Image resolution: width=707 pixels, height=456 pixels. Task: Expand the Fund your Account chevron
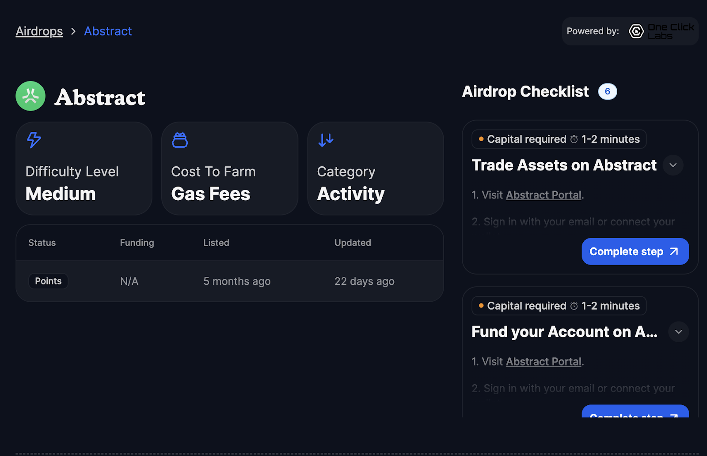(x=679, y=332)
